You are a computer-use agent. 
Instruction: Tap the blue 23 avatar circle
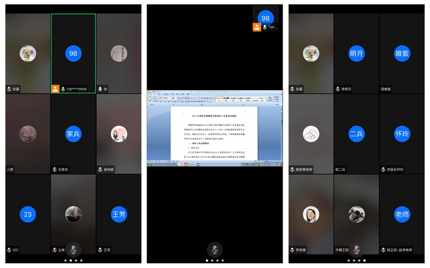[28, 214]
